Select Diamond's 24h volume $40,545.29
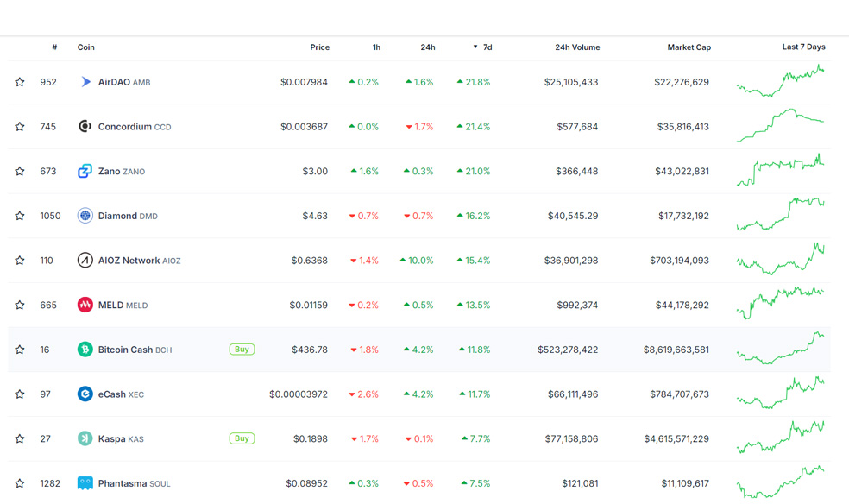 [x=573, y=216]
